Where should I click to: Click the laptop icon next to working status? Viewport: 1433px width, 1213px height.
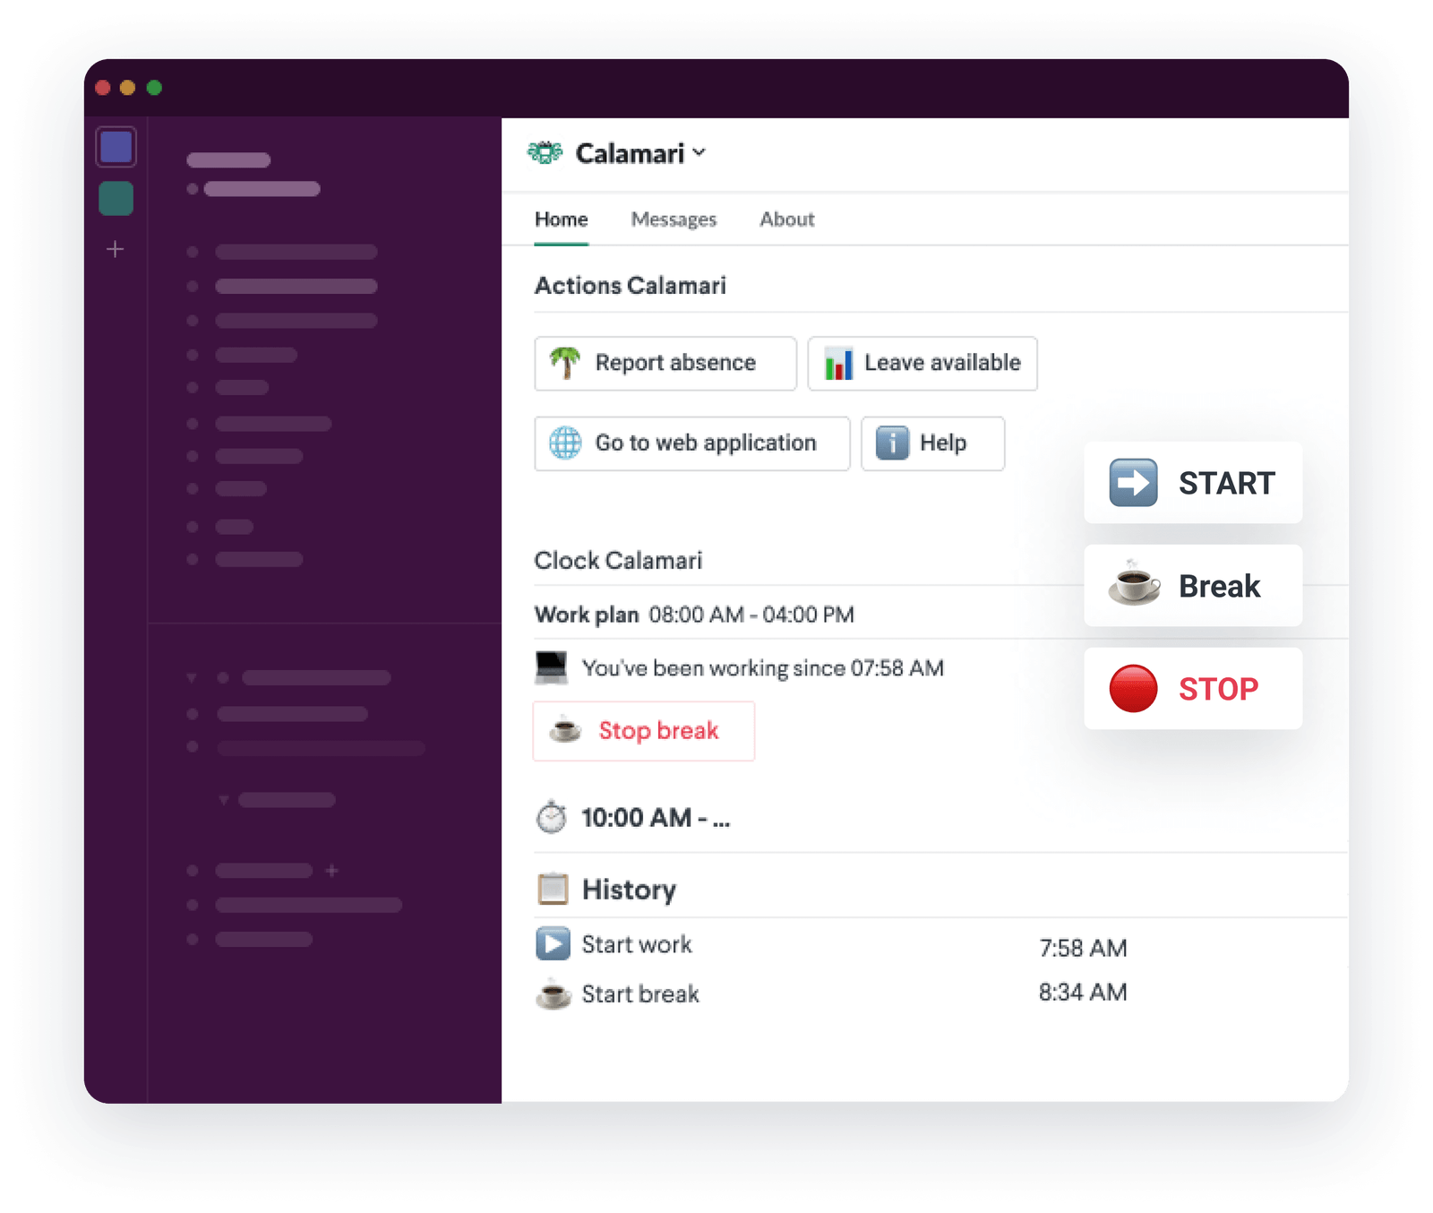pyautogui.click(x=552, y=667)
